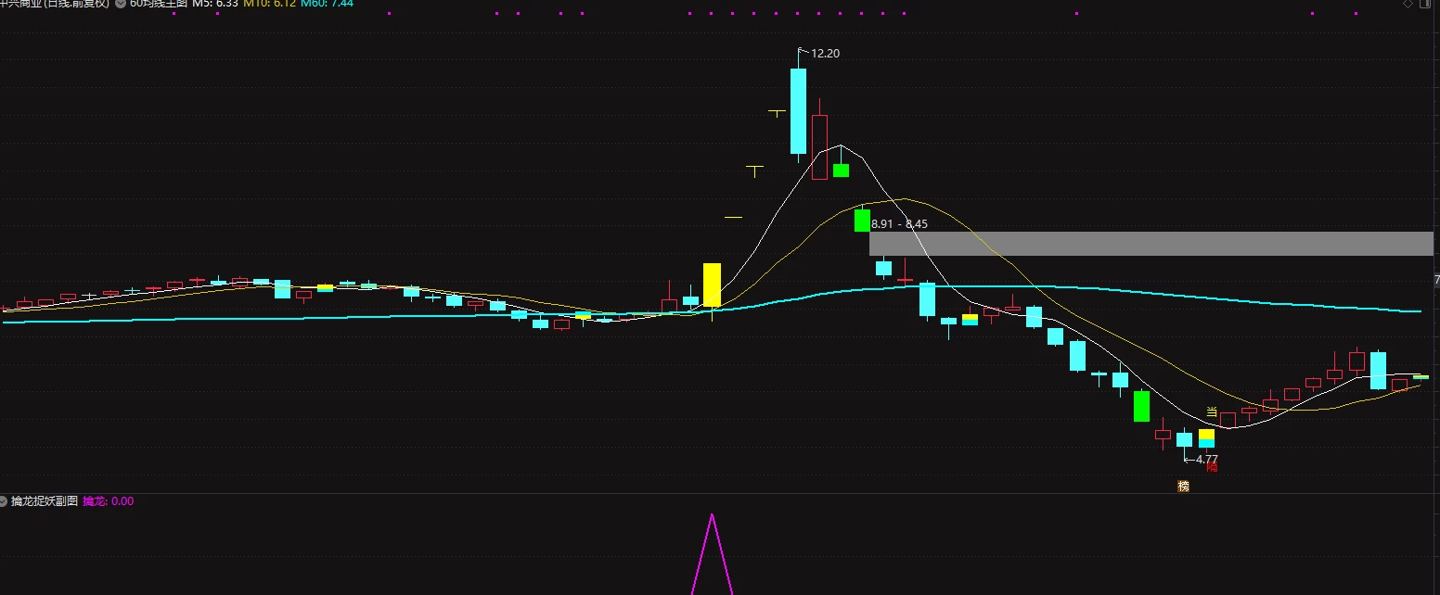Select the large green candle near 4.77 low
The height and width of the screenshot is (595, 1440).
1141,406
